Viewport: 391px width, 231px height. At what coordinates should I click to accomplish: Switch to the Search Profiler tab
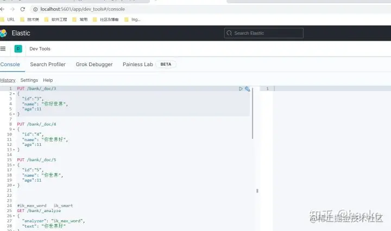click(x=48, y=65)
